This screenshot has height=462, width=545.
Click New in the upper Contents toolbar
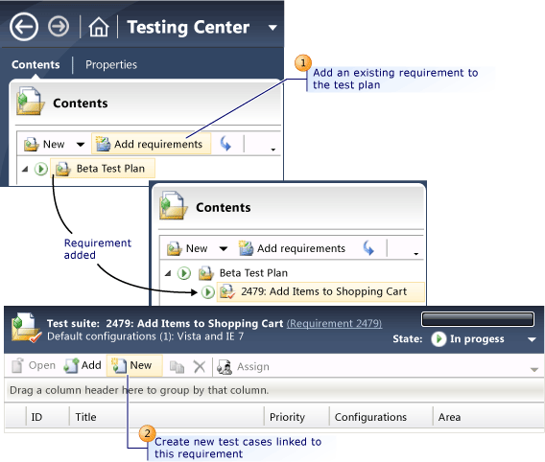click(x=44, y=144)
